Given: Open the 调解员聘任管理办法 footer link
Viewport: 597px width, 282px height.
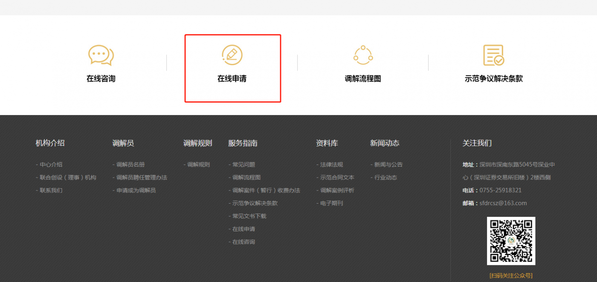Looking at the screenshot, I should click(x=140, y=177).
